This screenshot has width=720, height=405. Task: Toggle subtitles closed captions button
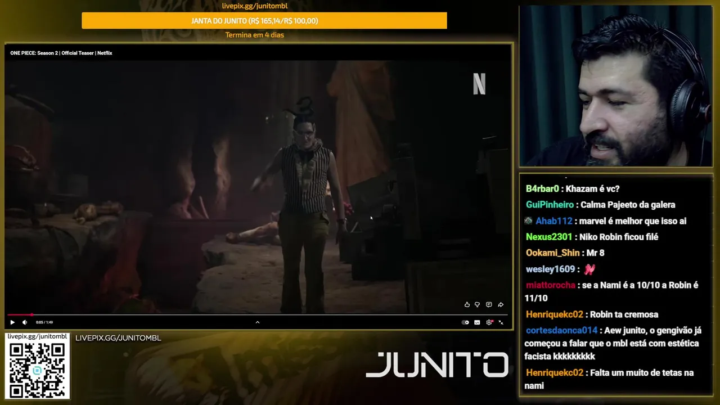pos(477,322)
